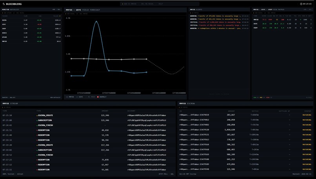Image resolution: width=316 pixels, height=179 pixels.
Task: Click ADD - DEL in Risk Matrix header
Action: click(x=307, y=9)
